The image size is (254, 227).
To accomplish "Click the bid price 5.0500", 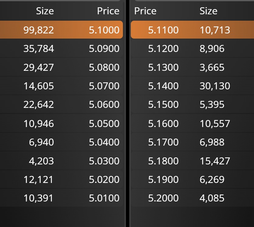I will [x=104, y=123].
